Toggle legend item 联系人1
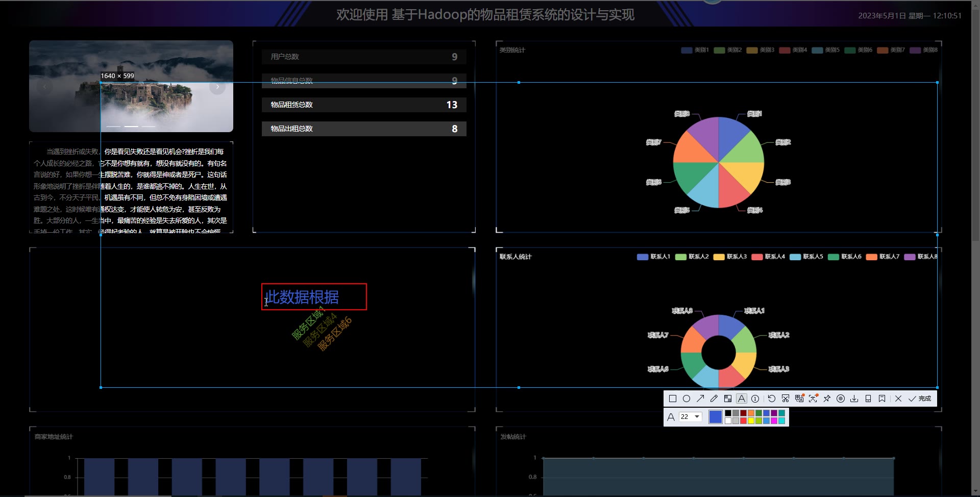The image size is (980, 497). pos(653,257)
